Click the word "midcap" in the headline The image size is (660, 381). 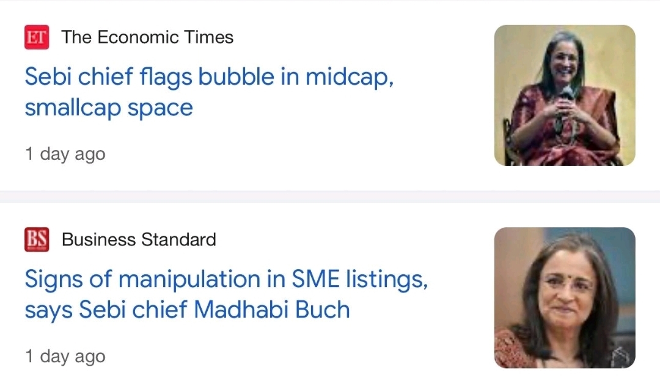click(349, 78)
